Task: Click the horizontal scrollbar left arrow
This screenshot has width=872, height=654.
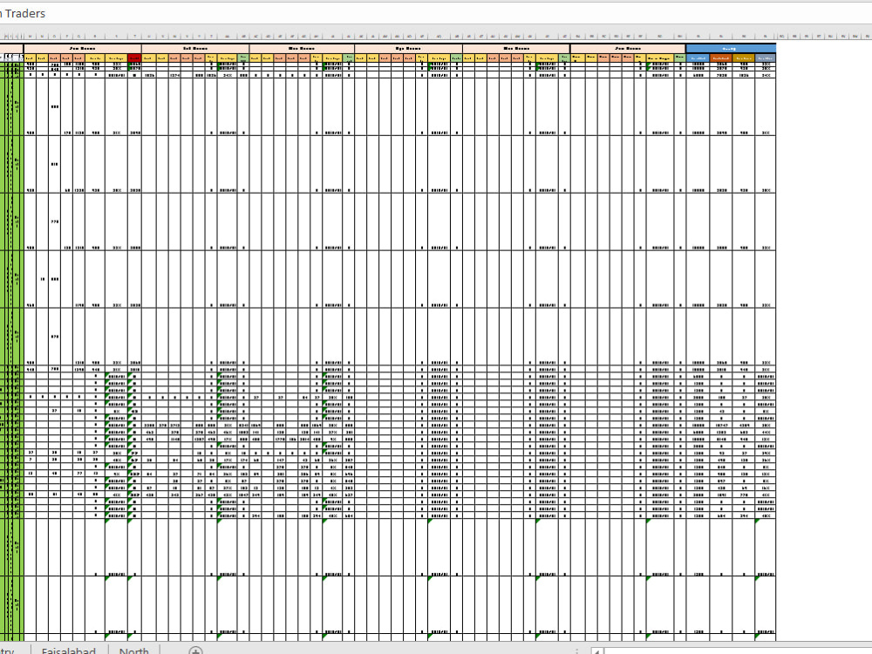Action: pyautogui.click(x=597, y=651)
